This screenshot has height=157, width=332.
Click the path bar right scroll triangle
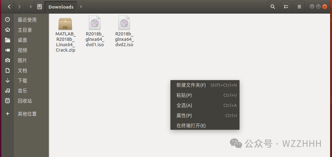coord(81,7)
